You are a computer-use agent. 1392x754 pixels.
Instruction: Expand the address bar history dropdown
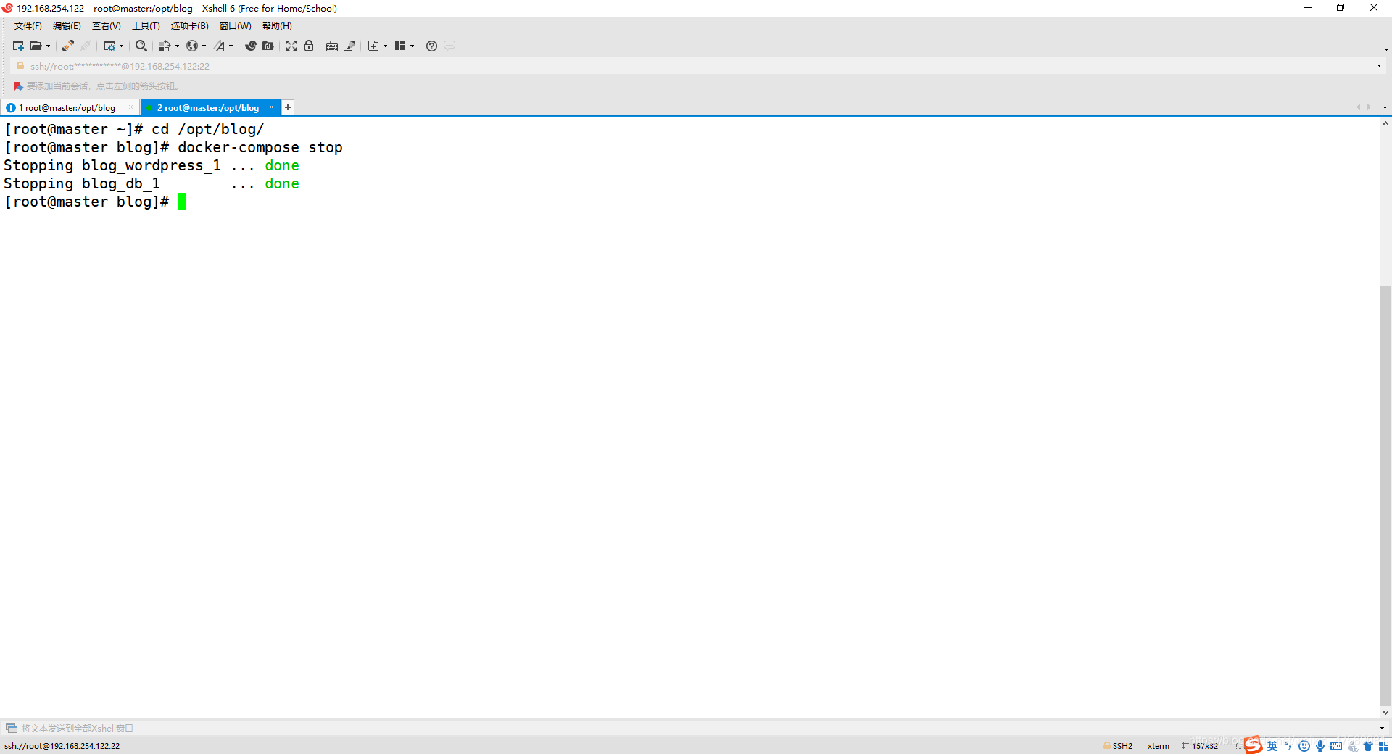click(x=1379, y=66)
